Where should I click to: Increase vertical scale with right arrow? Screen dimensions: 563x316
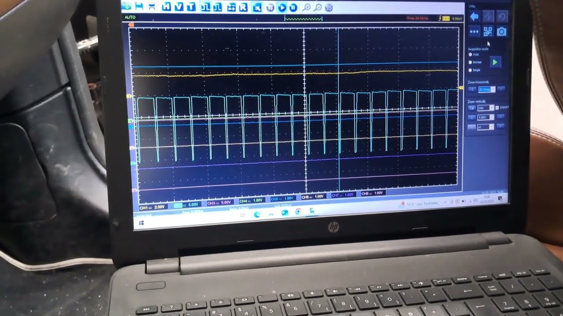point(501,117)
